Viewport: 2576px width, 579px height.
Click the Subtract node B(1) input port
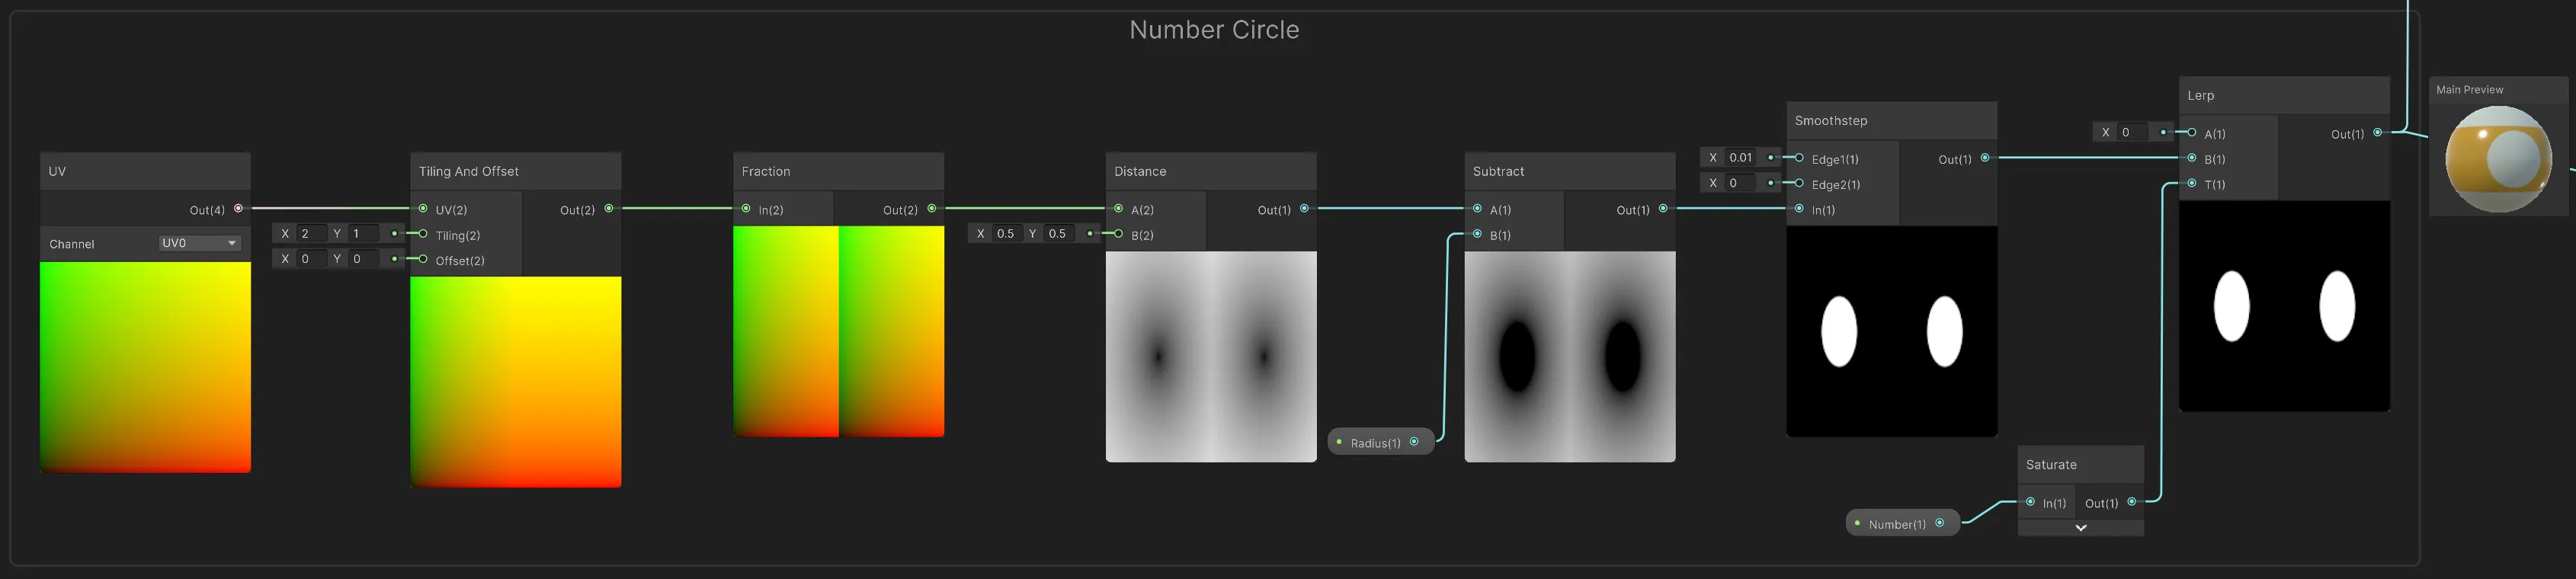pos(1477,234)
